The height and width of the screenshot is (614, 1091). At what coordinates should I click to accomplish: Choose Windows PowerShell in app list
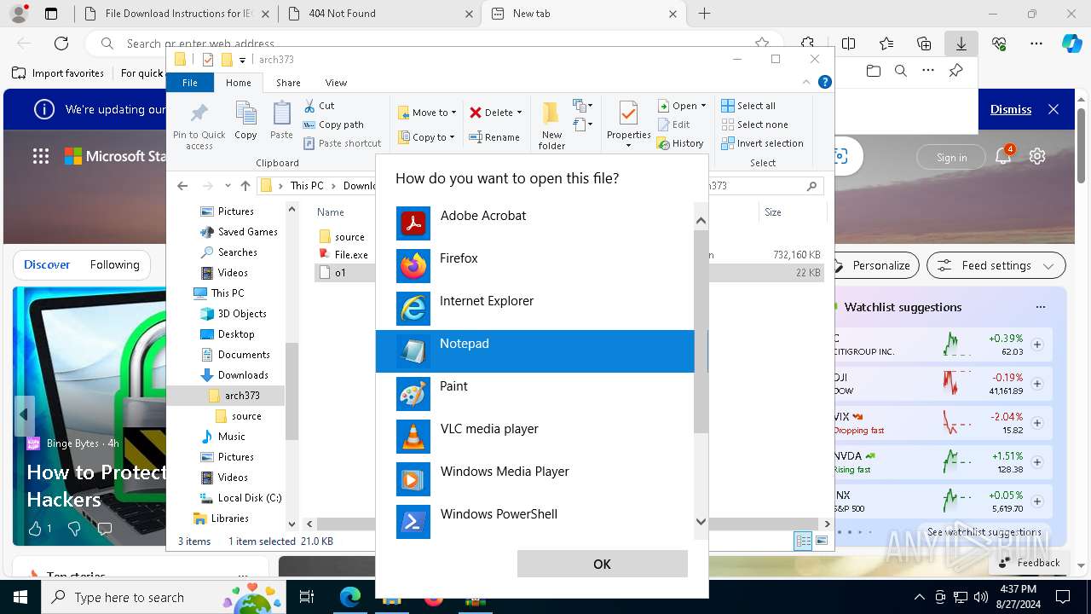(535, 522)
